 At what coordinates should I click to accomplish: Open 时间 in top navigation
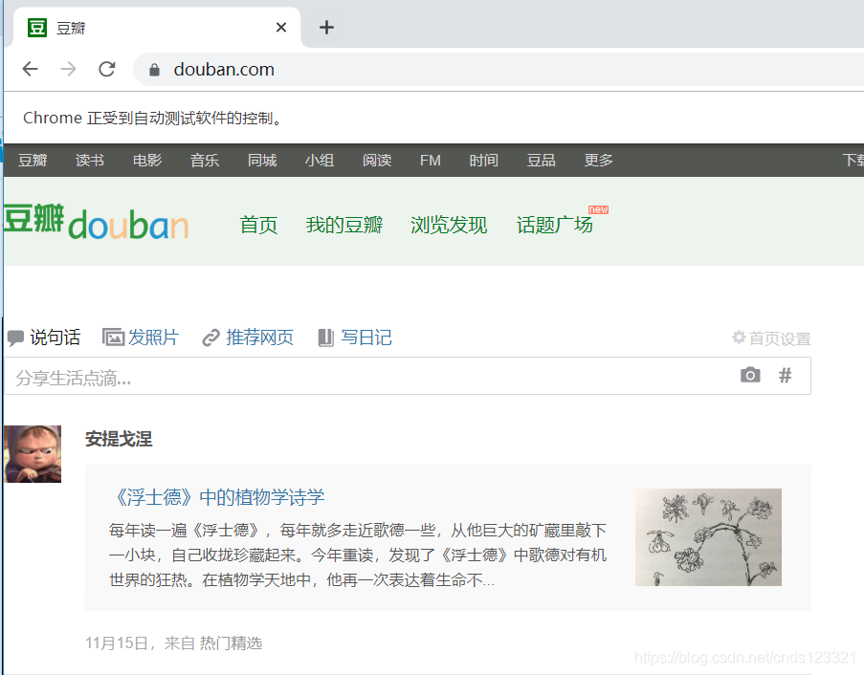tap(483, 161)
